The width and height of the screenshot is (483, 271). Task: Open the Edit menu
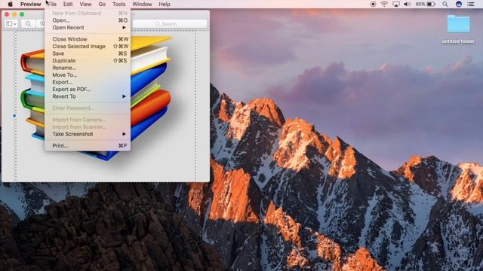68,4
